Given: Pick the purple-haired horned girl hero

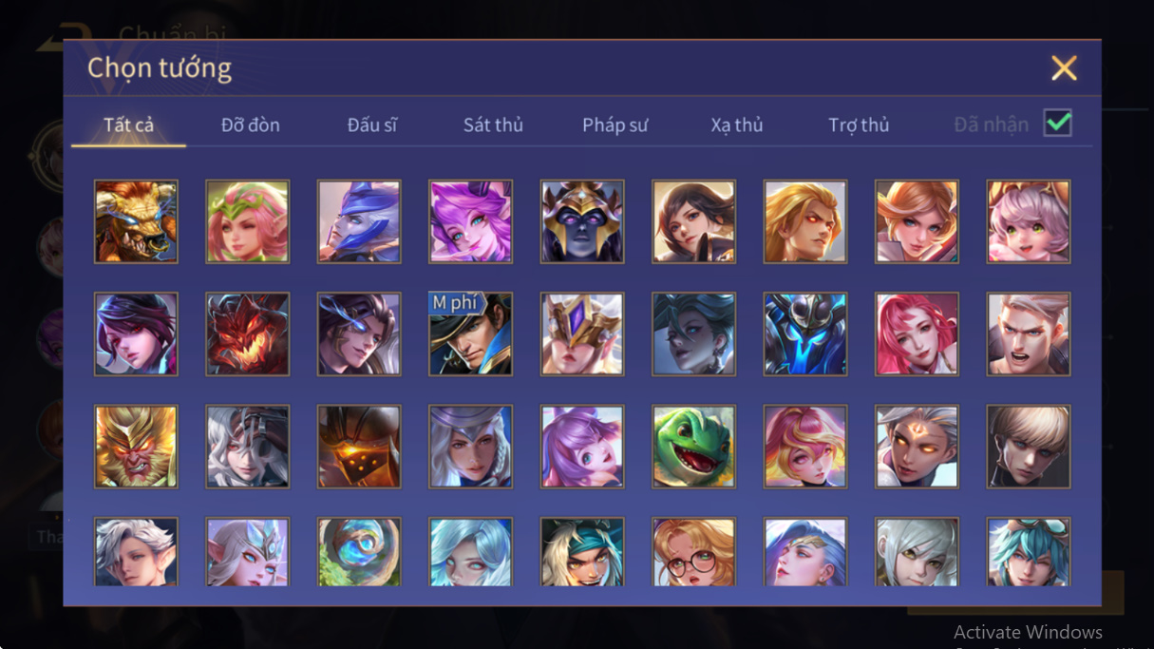Looking at the screenshot, I should (470, 221).
